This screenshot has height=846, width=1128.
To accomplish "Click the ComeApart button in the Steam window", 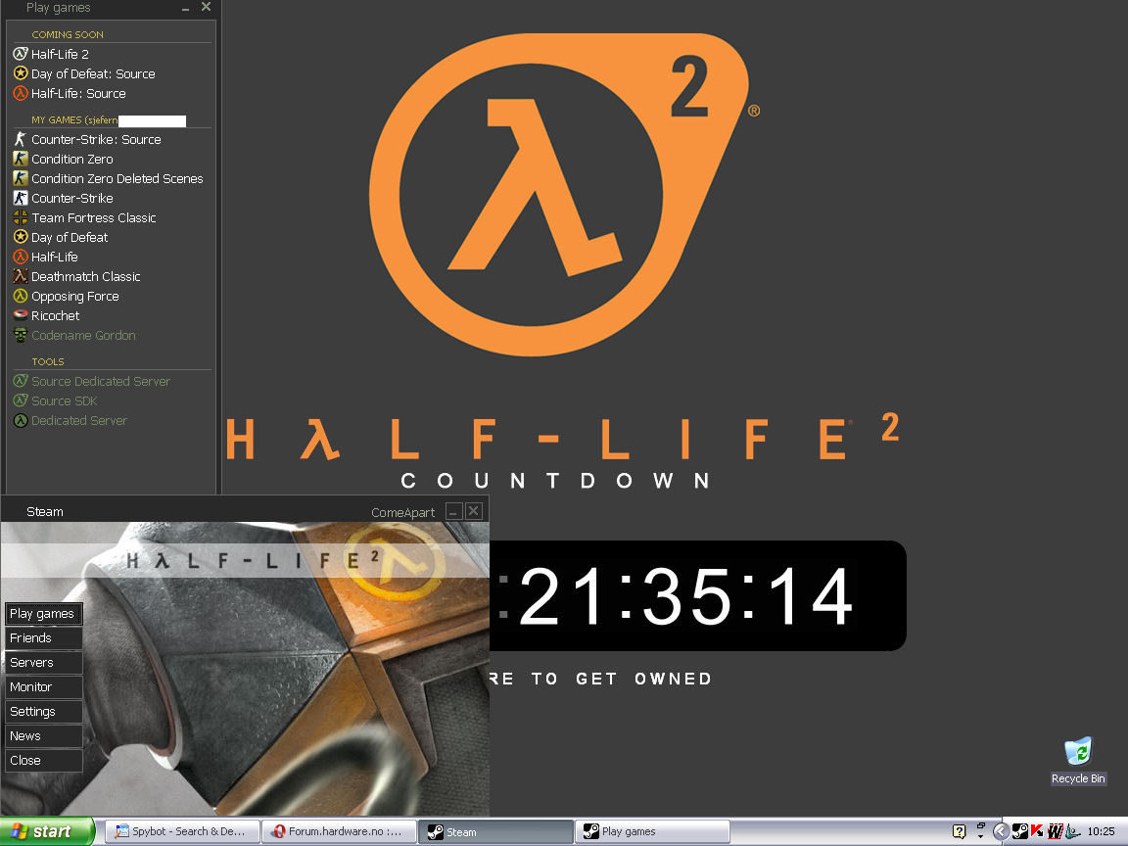I will [402, 512].
